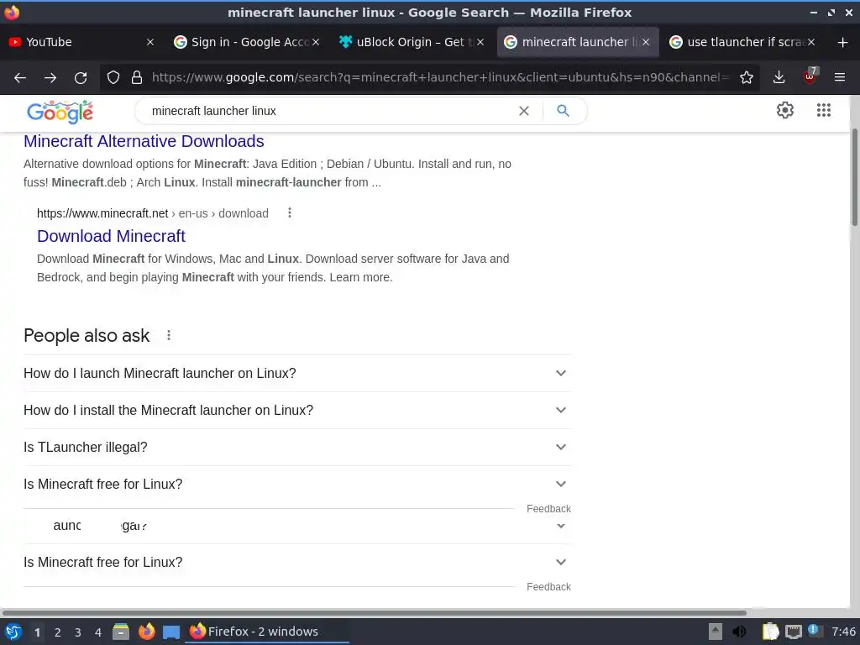Open the three-dot menu beside People also ask
860x645 pixels.
tap(169, 335)
